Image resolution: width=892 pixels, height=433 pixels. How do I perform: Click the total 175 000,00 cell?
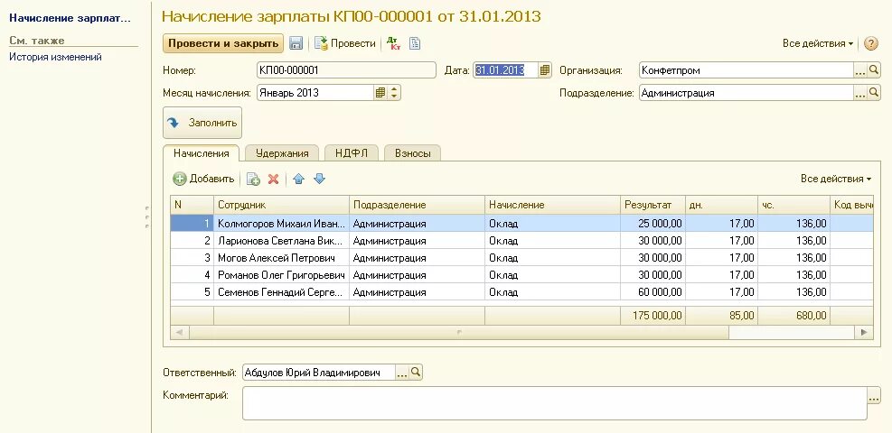click(653, 316)
